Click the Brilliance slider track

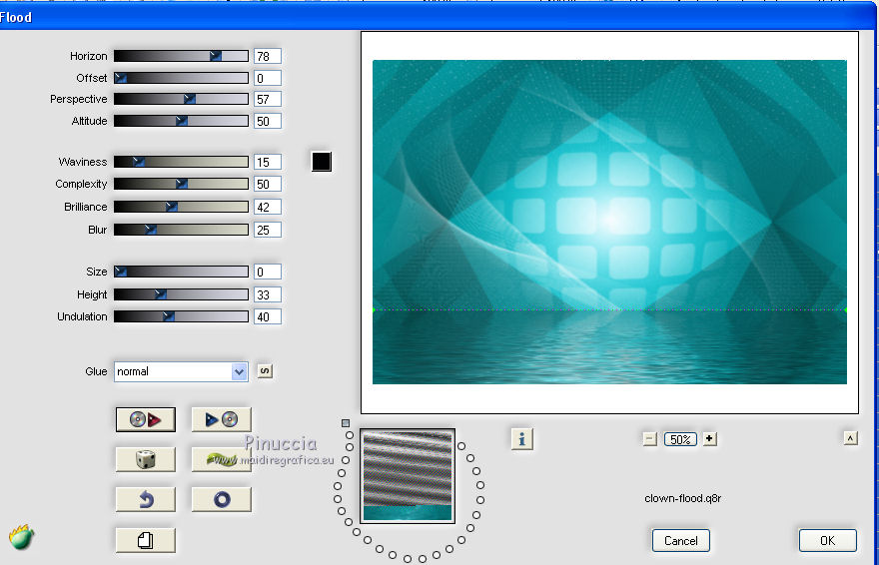(181, 207)
